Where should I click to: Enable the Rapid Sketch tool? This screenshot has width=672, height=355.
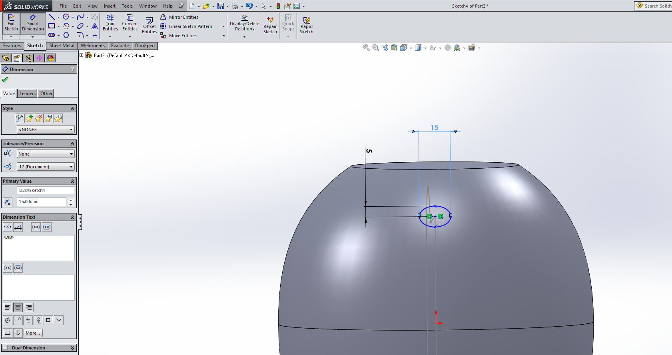tap(307, 25)
